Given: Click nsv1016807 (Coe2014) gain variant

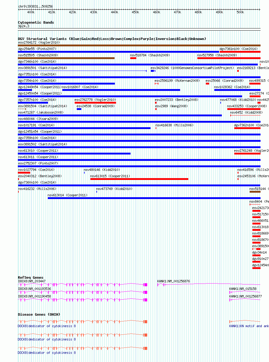Looking at the screenshot, I should coord(121,90).
